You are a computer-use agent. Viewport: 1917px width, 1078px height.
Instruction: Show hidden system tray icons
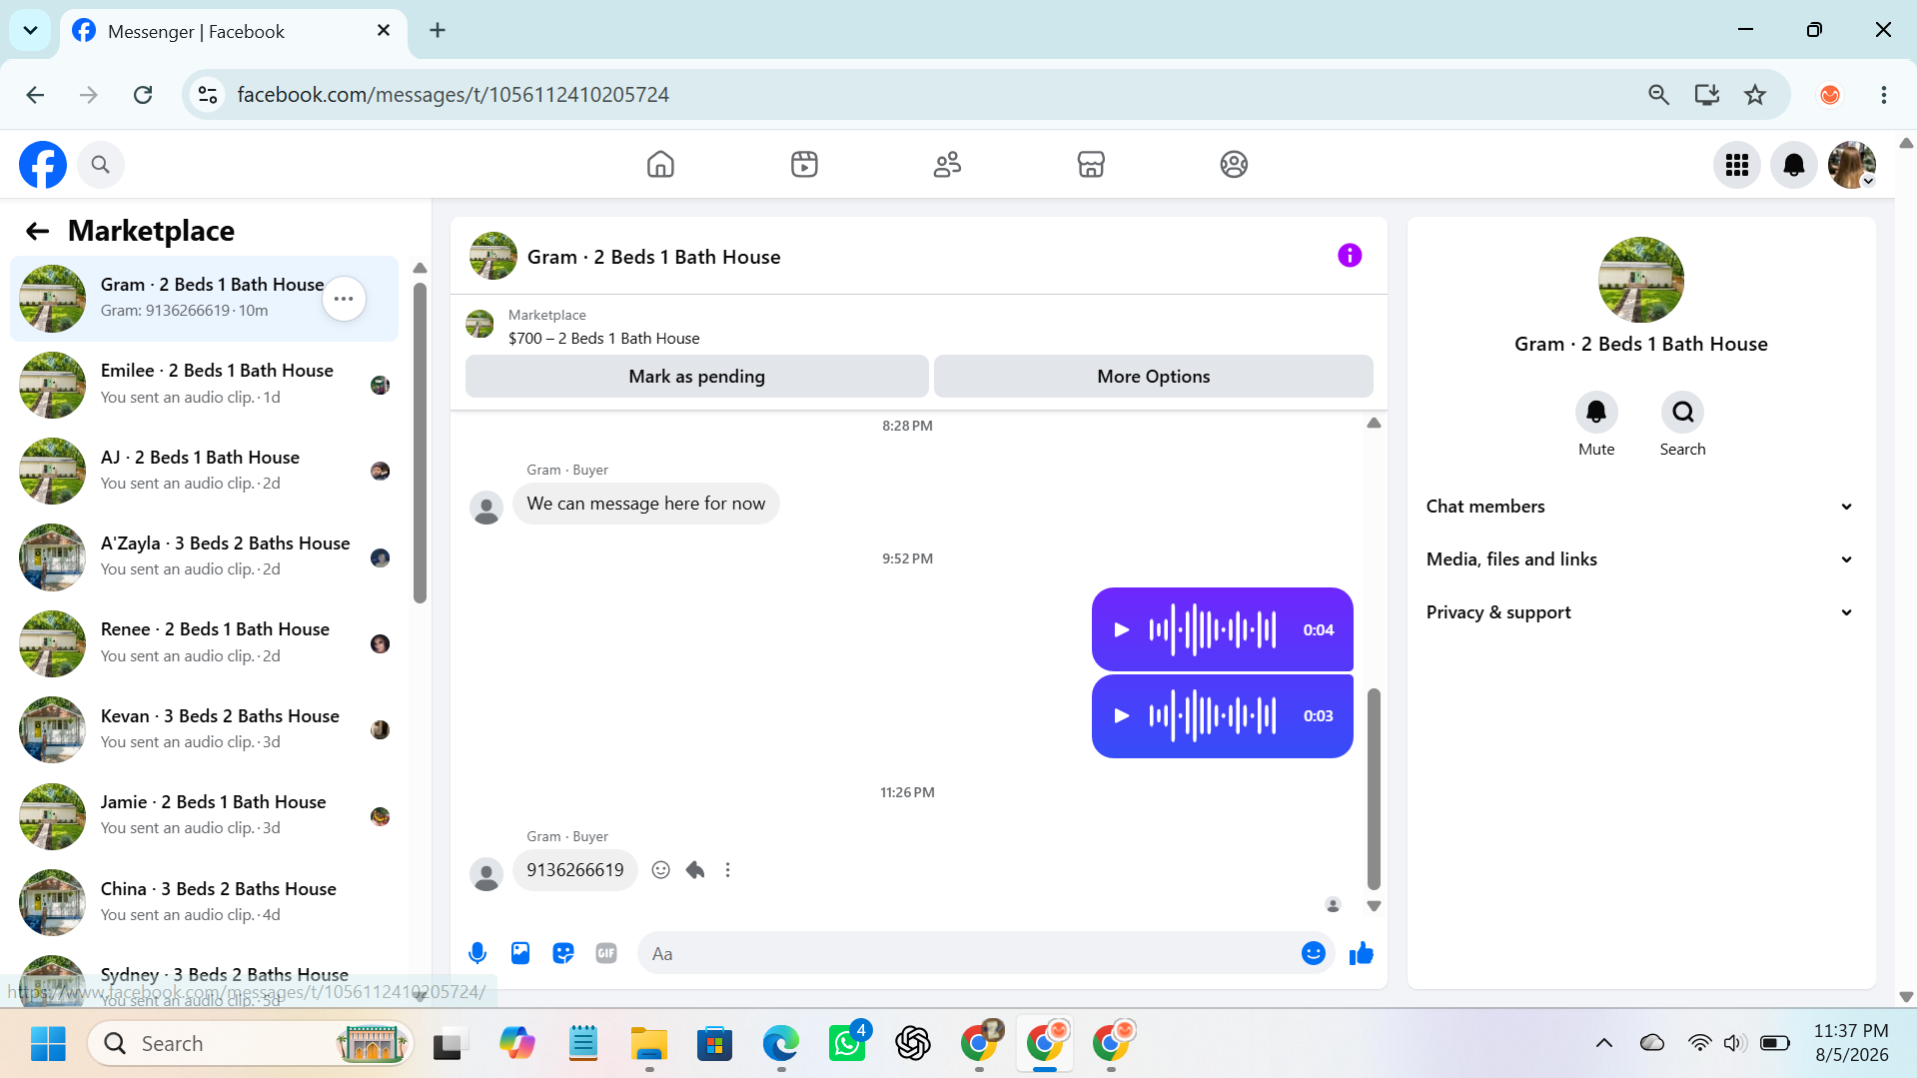point(1604,1043)
